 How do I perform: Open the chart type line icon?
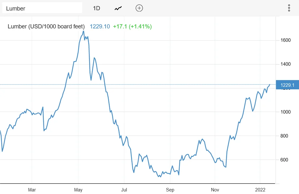coord(118,8)
